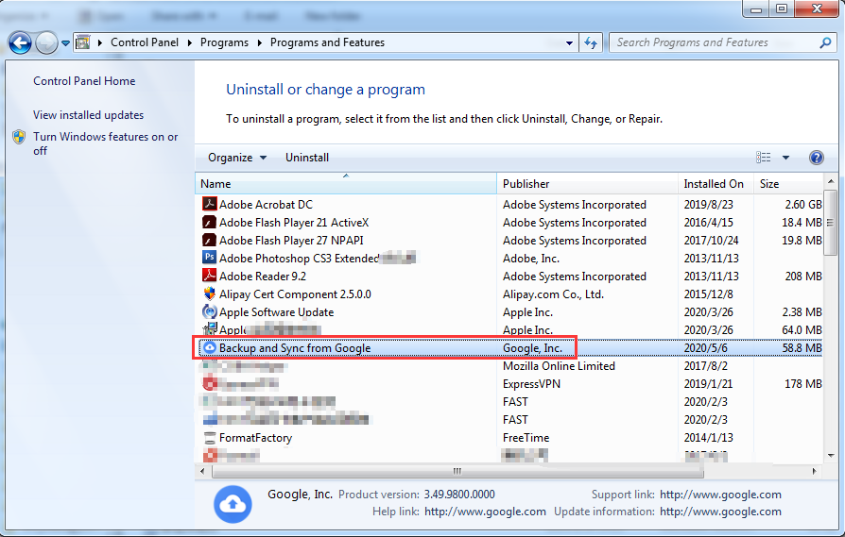Click Mozilla Online Limited publisher cell

point(559,366)
